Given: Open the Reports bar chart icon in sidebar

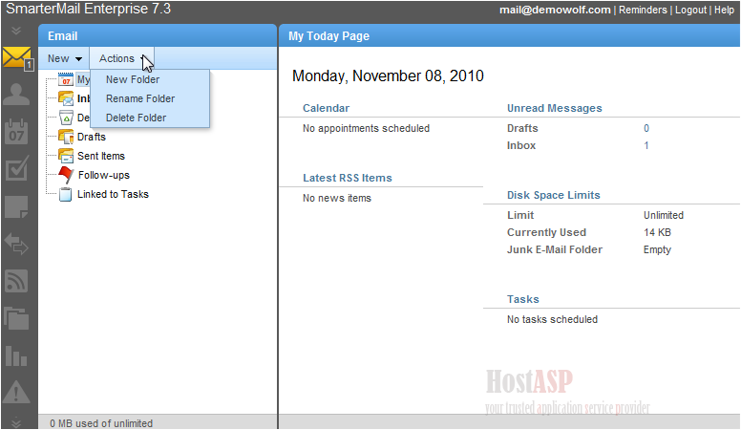Looking at the screenshot, I should (x=16, y=355).
